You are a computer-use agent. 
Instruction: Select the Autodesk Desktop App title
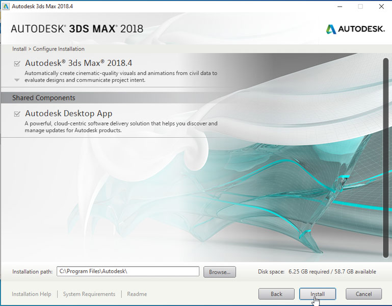point(68,113)
